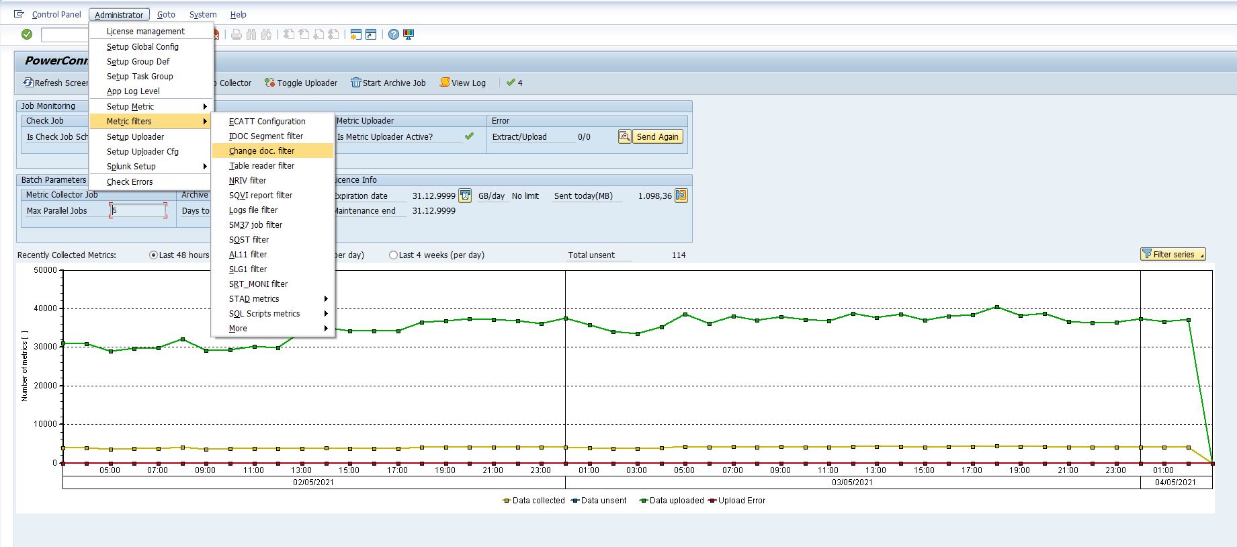The image size is (1237, 547).
Task: Click the Toggle Uploader button
Action: (301, 83)
